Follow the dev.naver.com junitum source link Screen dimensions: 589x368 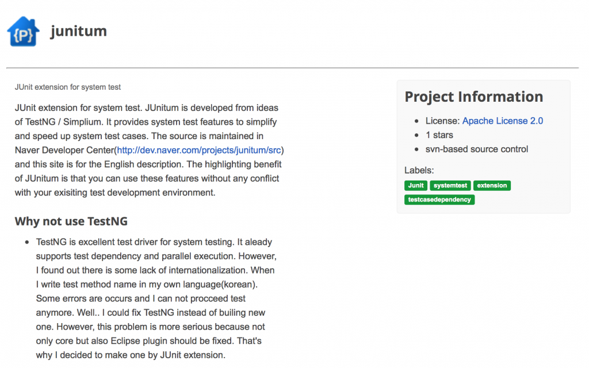(200, 150)
